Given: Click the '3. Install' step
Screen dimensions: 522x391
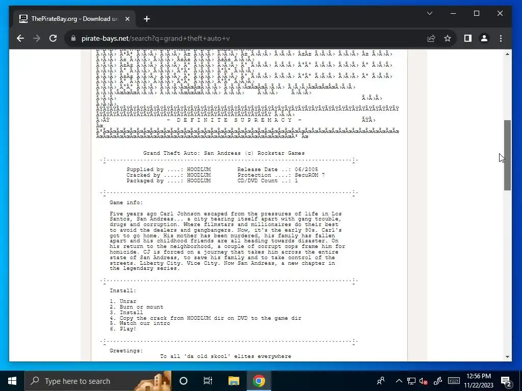Looking at the screenshot, I should (x=126, y=313).
